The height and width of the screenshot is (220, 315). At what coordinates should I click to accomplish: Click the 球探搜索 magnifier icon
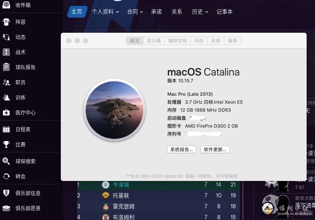(x=6, y=161)
